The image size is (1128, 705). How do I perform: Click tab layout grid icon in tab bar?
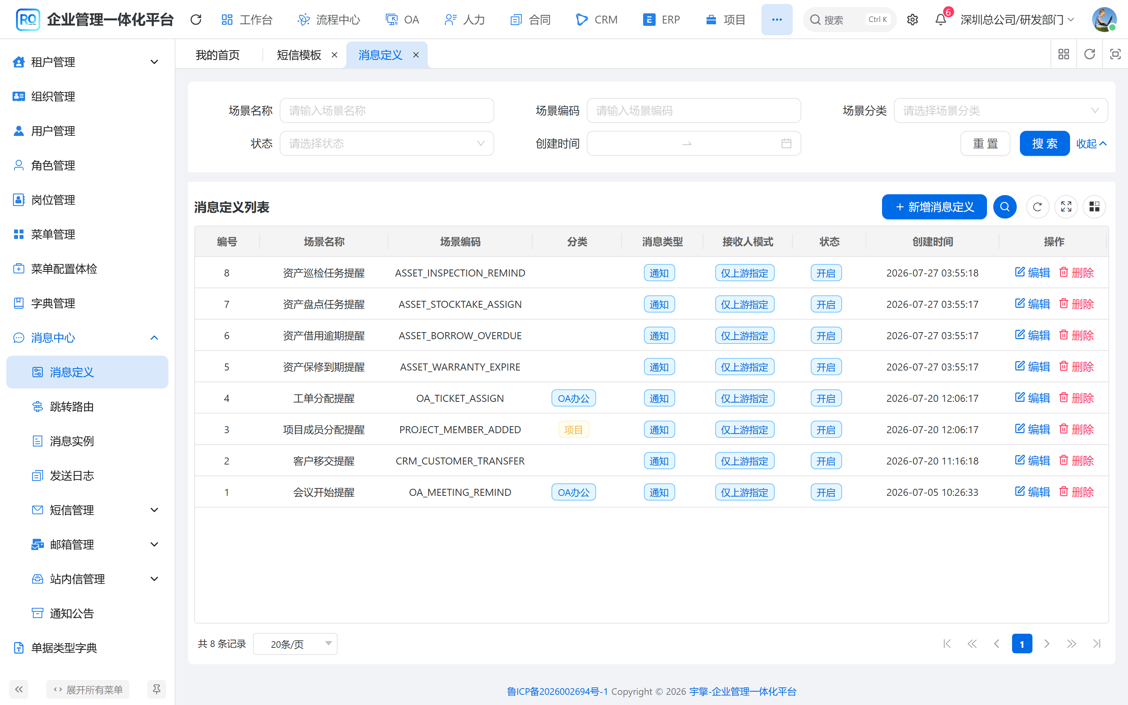point(1064,54)
